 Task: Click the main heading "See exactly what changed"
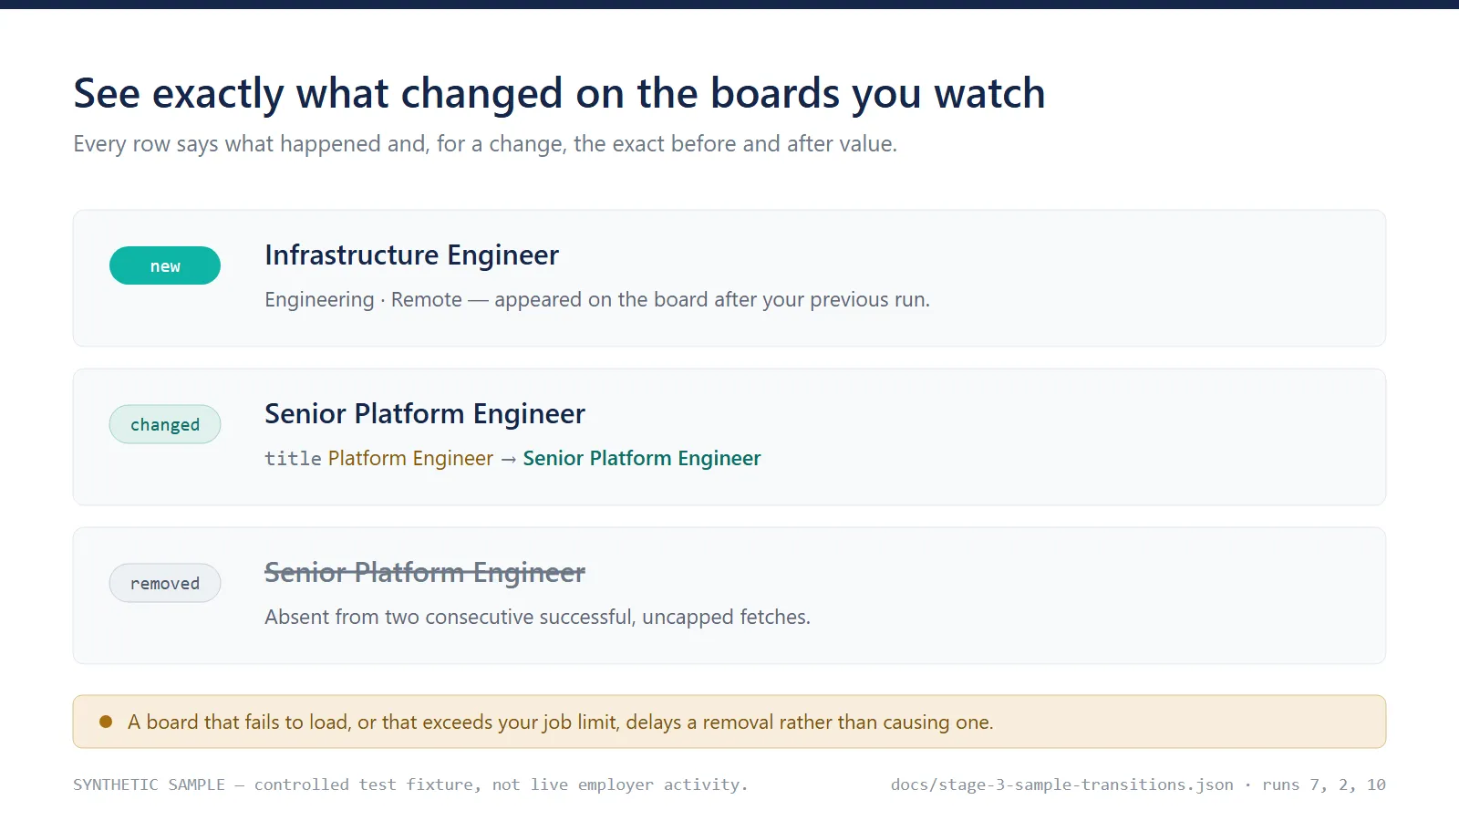point(559,94)
